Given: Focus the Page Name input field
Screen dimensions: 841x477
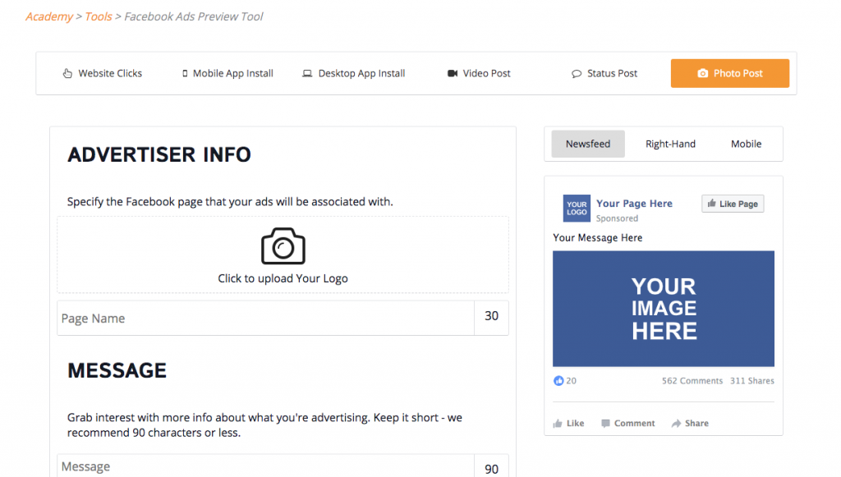Looking at the screenshot, I should tap(265, 319).
